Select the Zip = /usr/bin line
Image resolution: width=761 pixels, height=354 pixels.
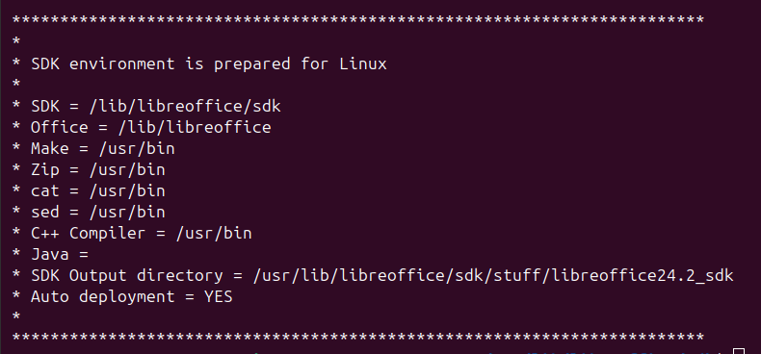click(x=89, y=169)
